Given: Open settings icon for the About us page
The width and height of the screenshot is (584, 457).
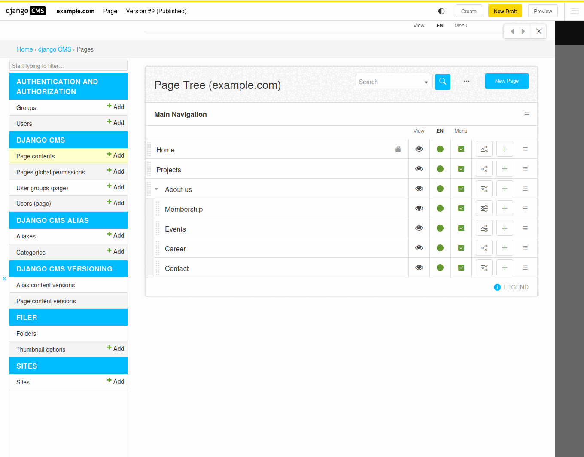Looking at the screenshot, I should tap(484, 189).
